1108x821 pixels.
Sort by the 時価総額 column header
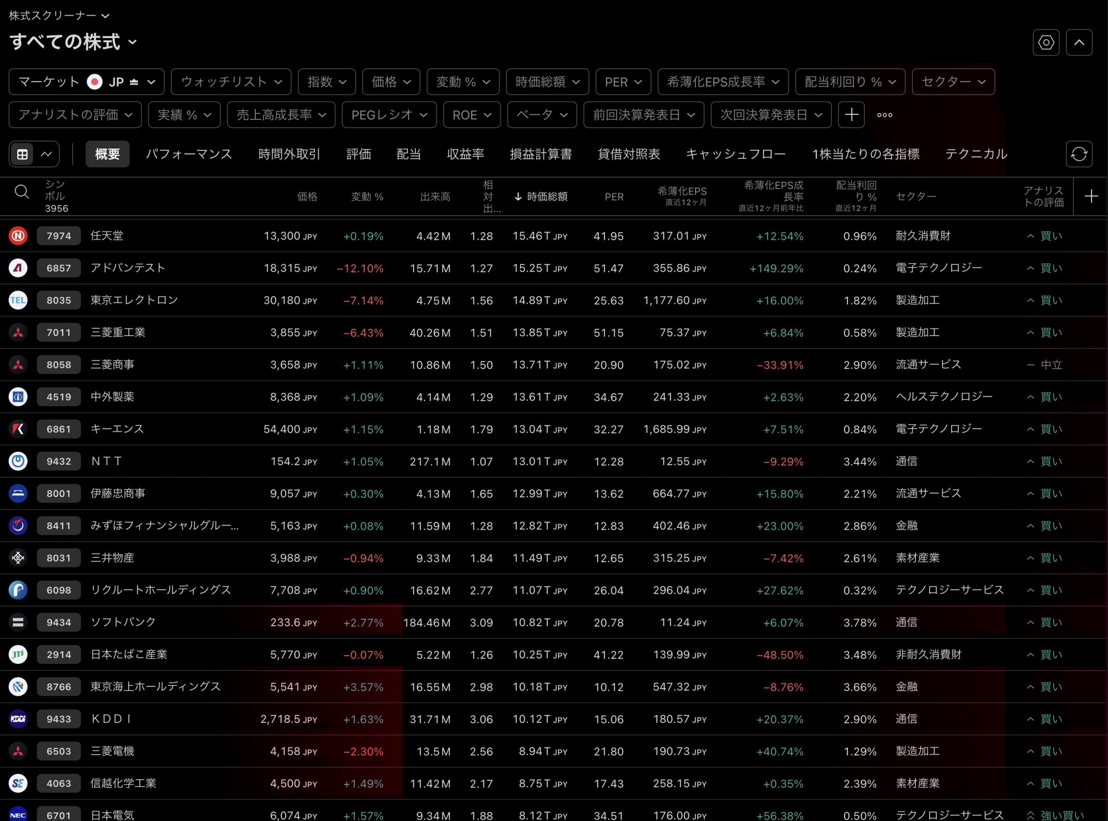coord(547,196)
